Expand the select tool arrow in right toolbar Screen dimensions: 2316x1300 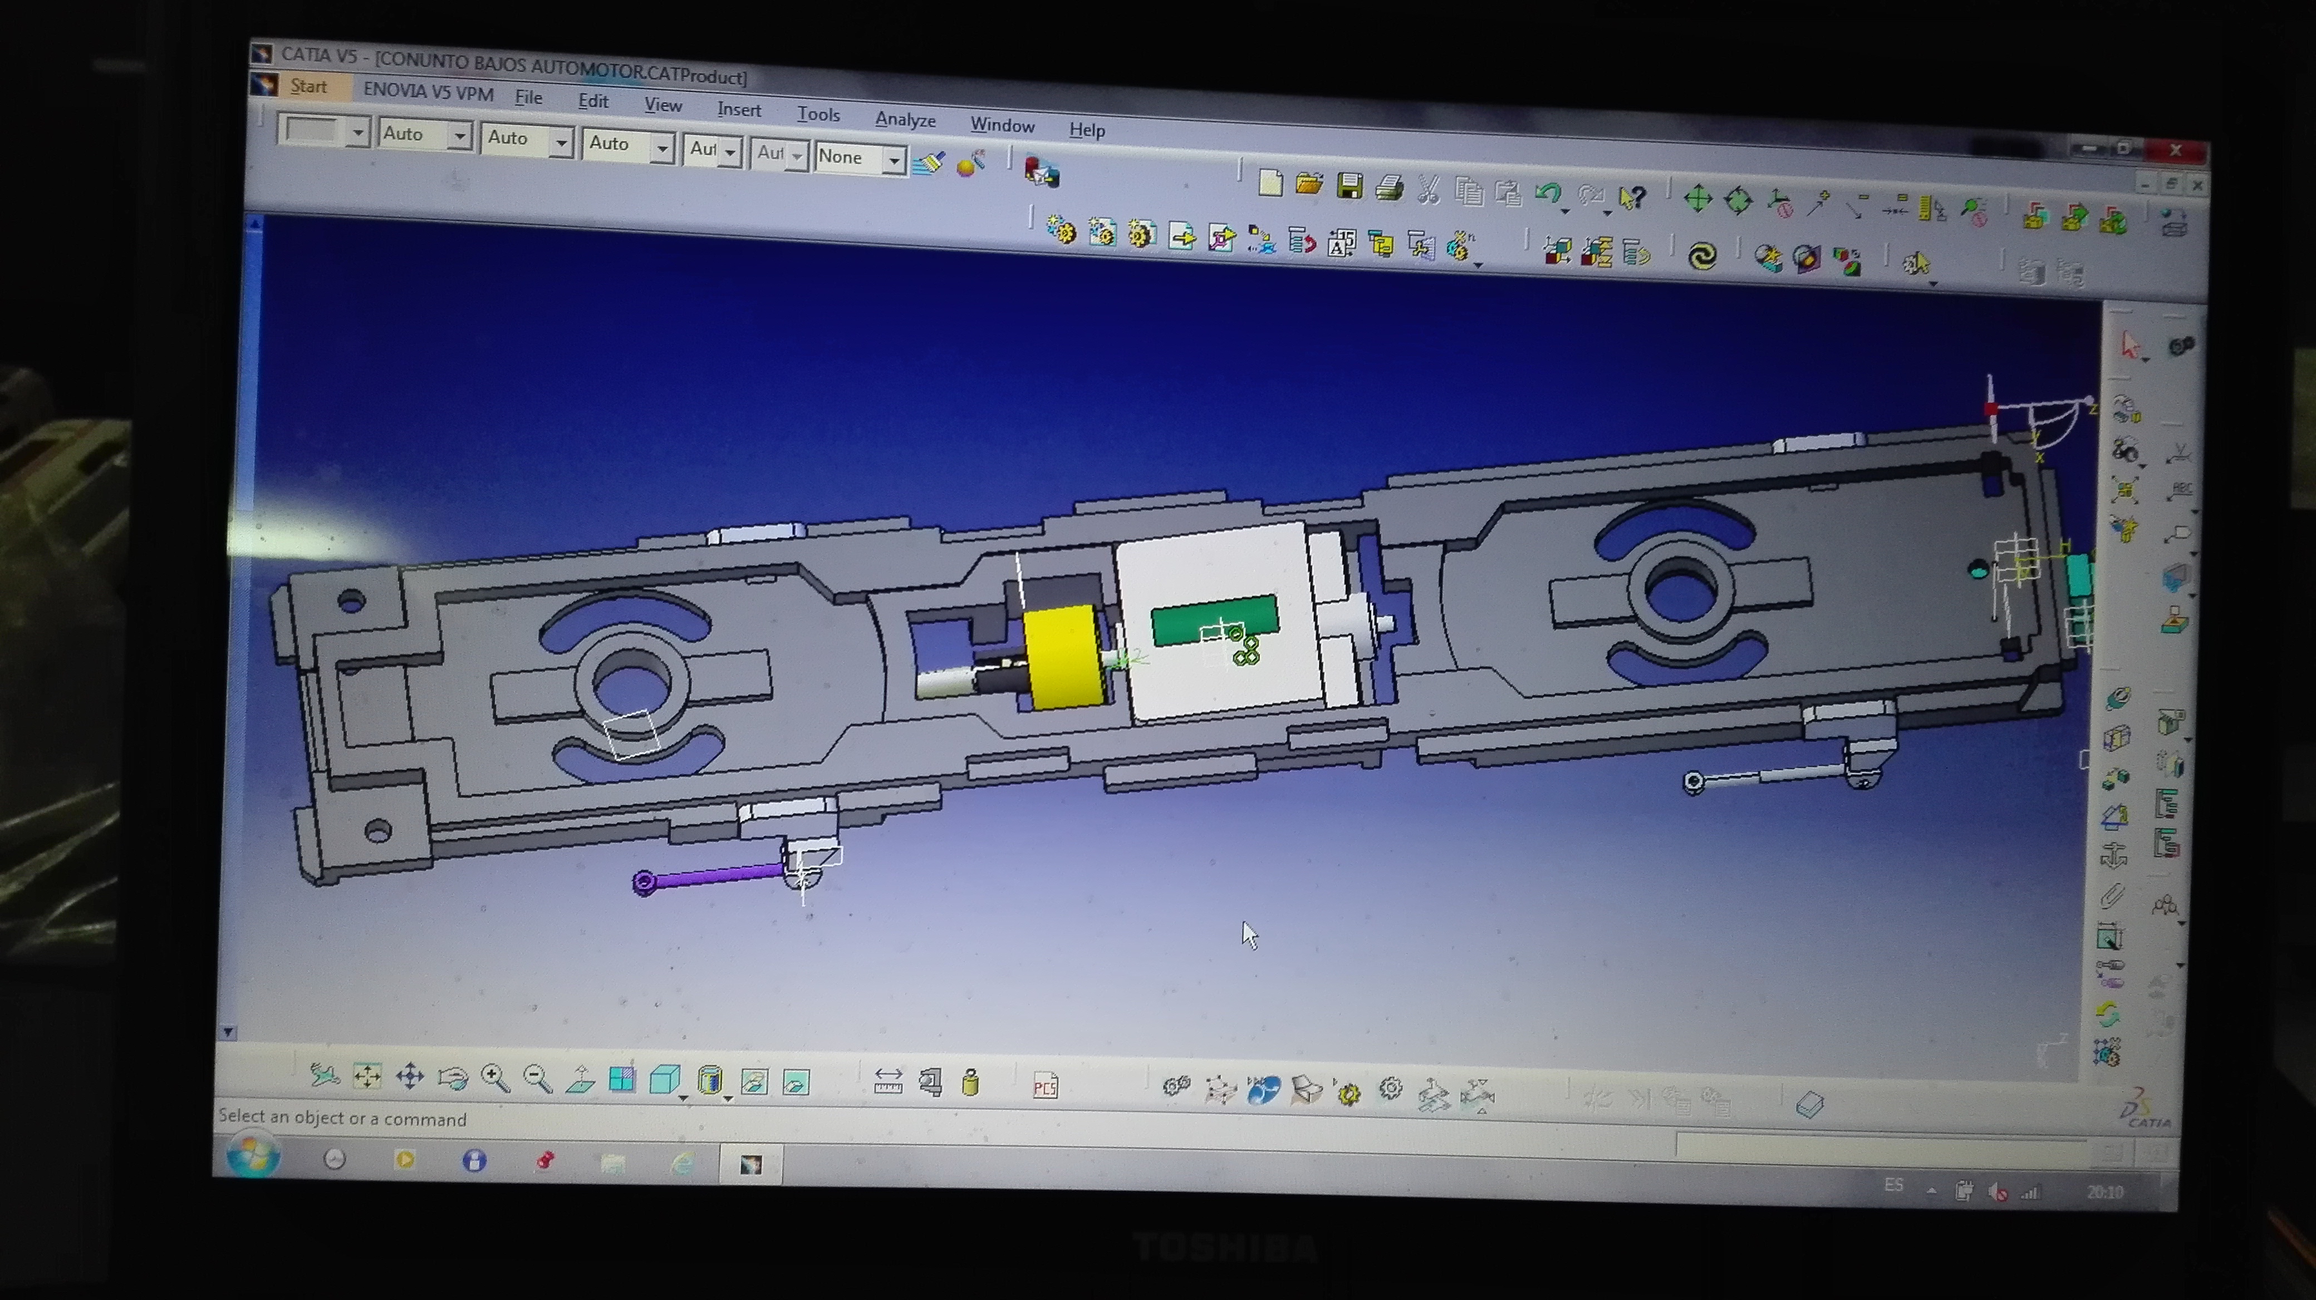2147,361
